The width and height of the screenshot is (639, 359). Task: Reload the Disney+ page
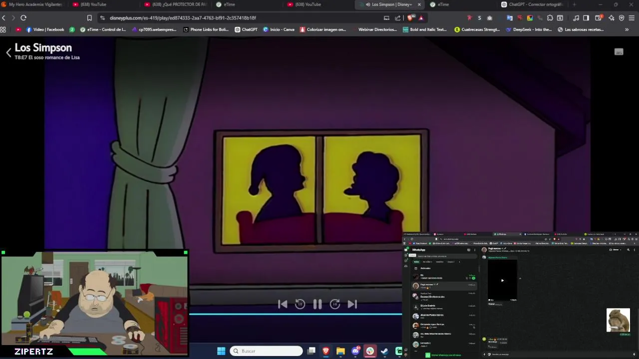click(x=23, y=18)
